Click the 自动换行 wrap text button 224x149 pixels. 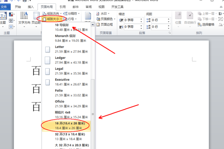click(x=190, y=19)
